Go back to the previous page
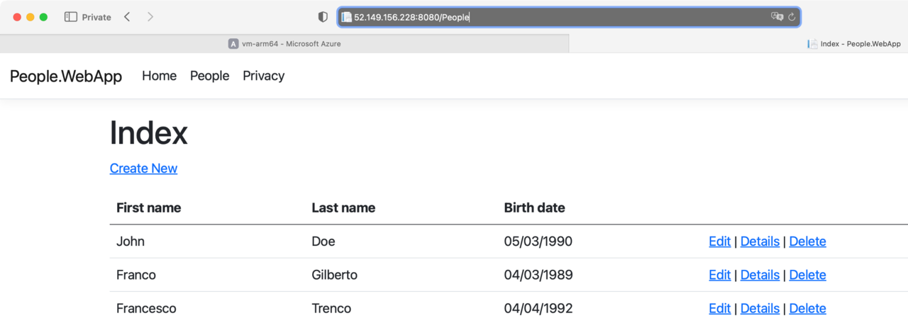 (x=127, y=17)
